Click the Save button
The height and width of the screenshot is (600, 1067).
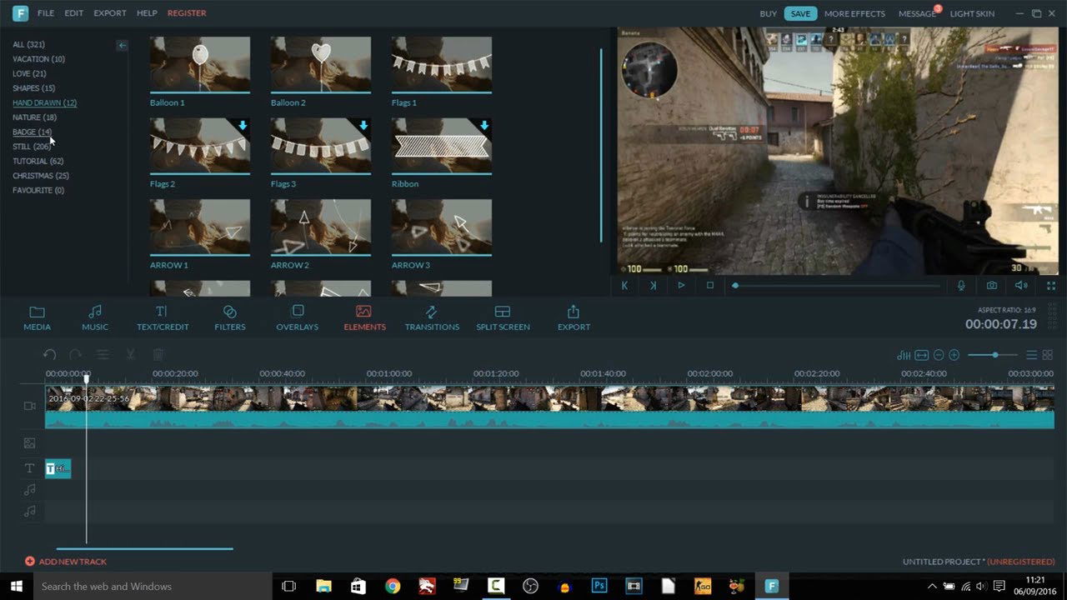coord(800,13)
